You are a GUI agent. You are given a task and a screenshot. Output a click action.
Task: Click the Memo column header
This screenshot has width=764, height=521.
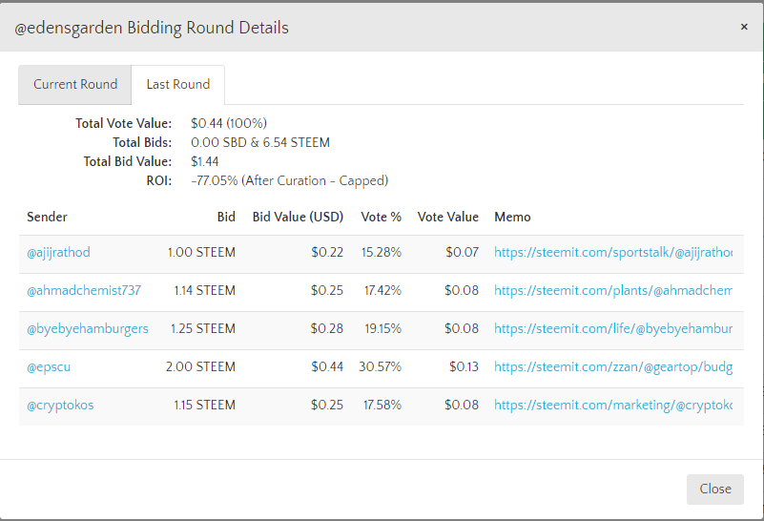[x=512, y=218]
